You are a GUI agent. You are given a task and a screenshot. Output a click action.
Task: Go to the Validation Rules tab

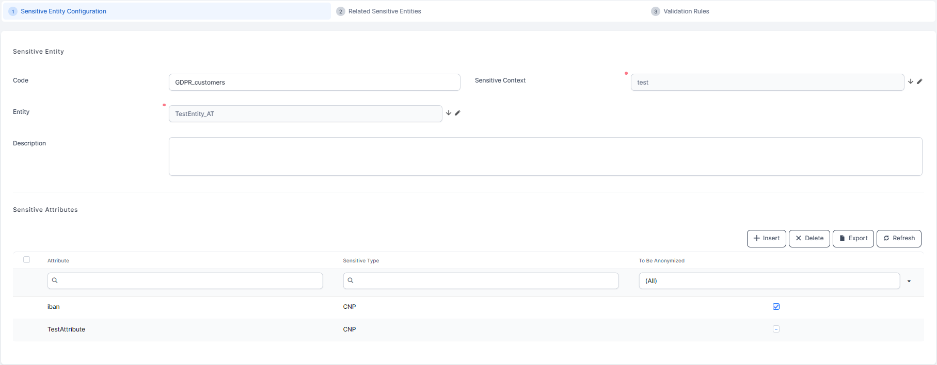tap(686, 11)
